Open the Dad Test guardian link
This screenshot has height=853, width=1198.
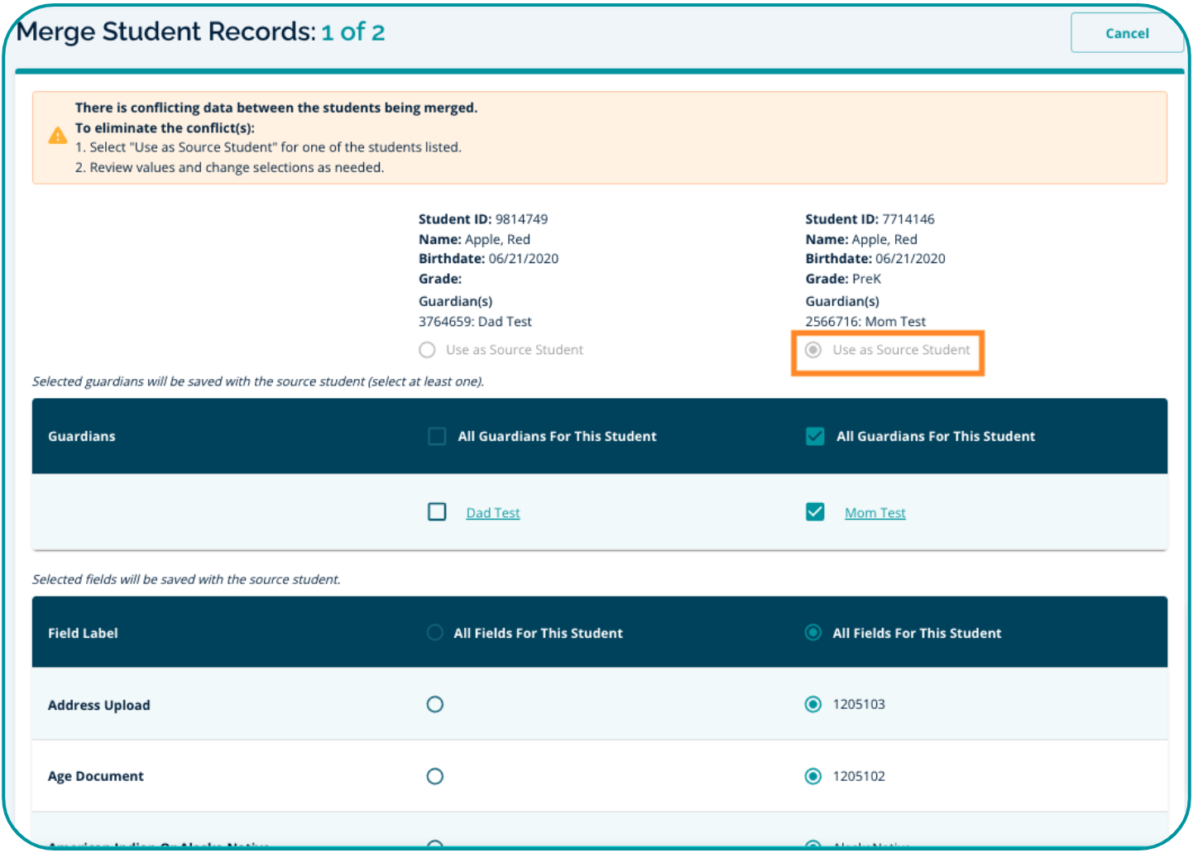492,513
